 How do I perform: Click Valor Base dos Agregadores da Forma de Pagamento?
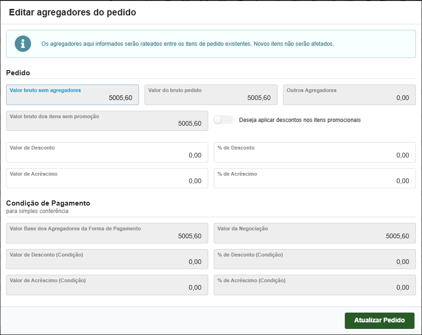click(x=107, y=234)
